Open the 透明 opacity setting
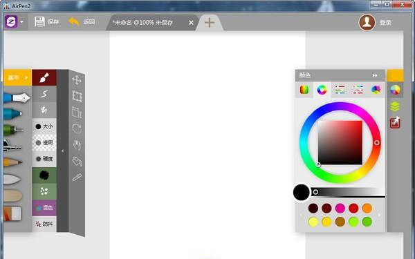 coord(44,143)
